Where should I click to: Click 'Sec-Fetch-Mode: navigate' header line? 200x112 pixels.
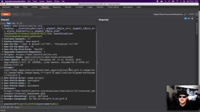(x=22, y=81)
